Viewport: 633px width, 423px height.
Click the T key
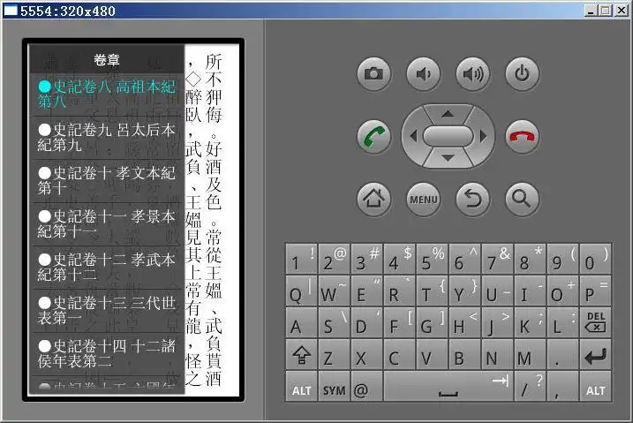point(433,291)
